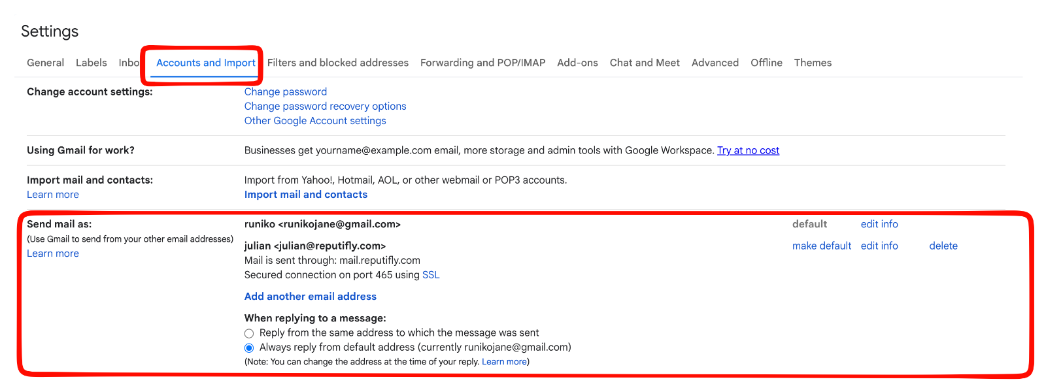Edit info for runikojane@gmail.com
The width and height of the screenshot is (1046, 390).
(x=879, y=223)
